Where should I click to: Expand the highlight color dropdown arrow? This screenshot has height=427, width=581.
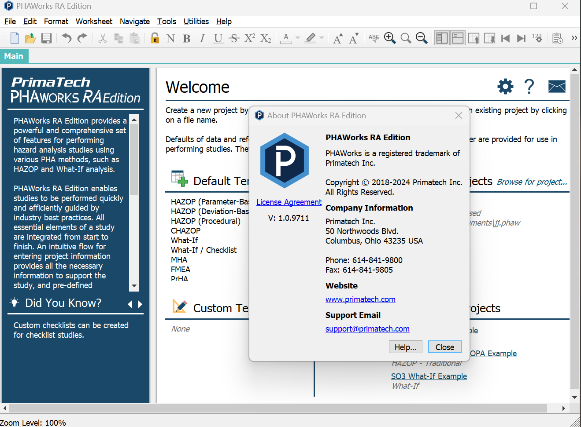click(x=322, y=38)
